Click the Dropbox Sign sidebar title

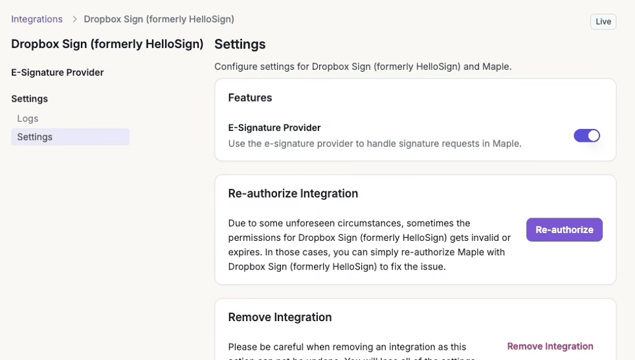coord(107,44)
